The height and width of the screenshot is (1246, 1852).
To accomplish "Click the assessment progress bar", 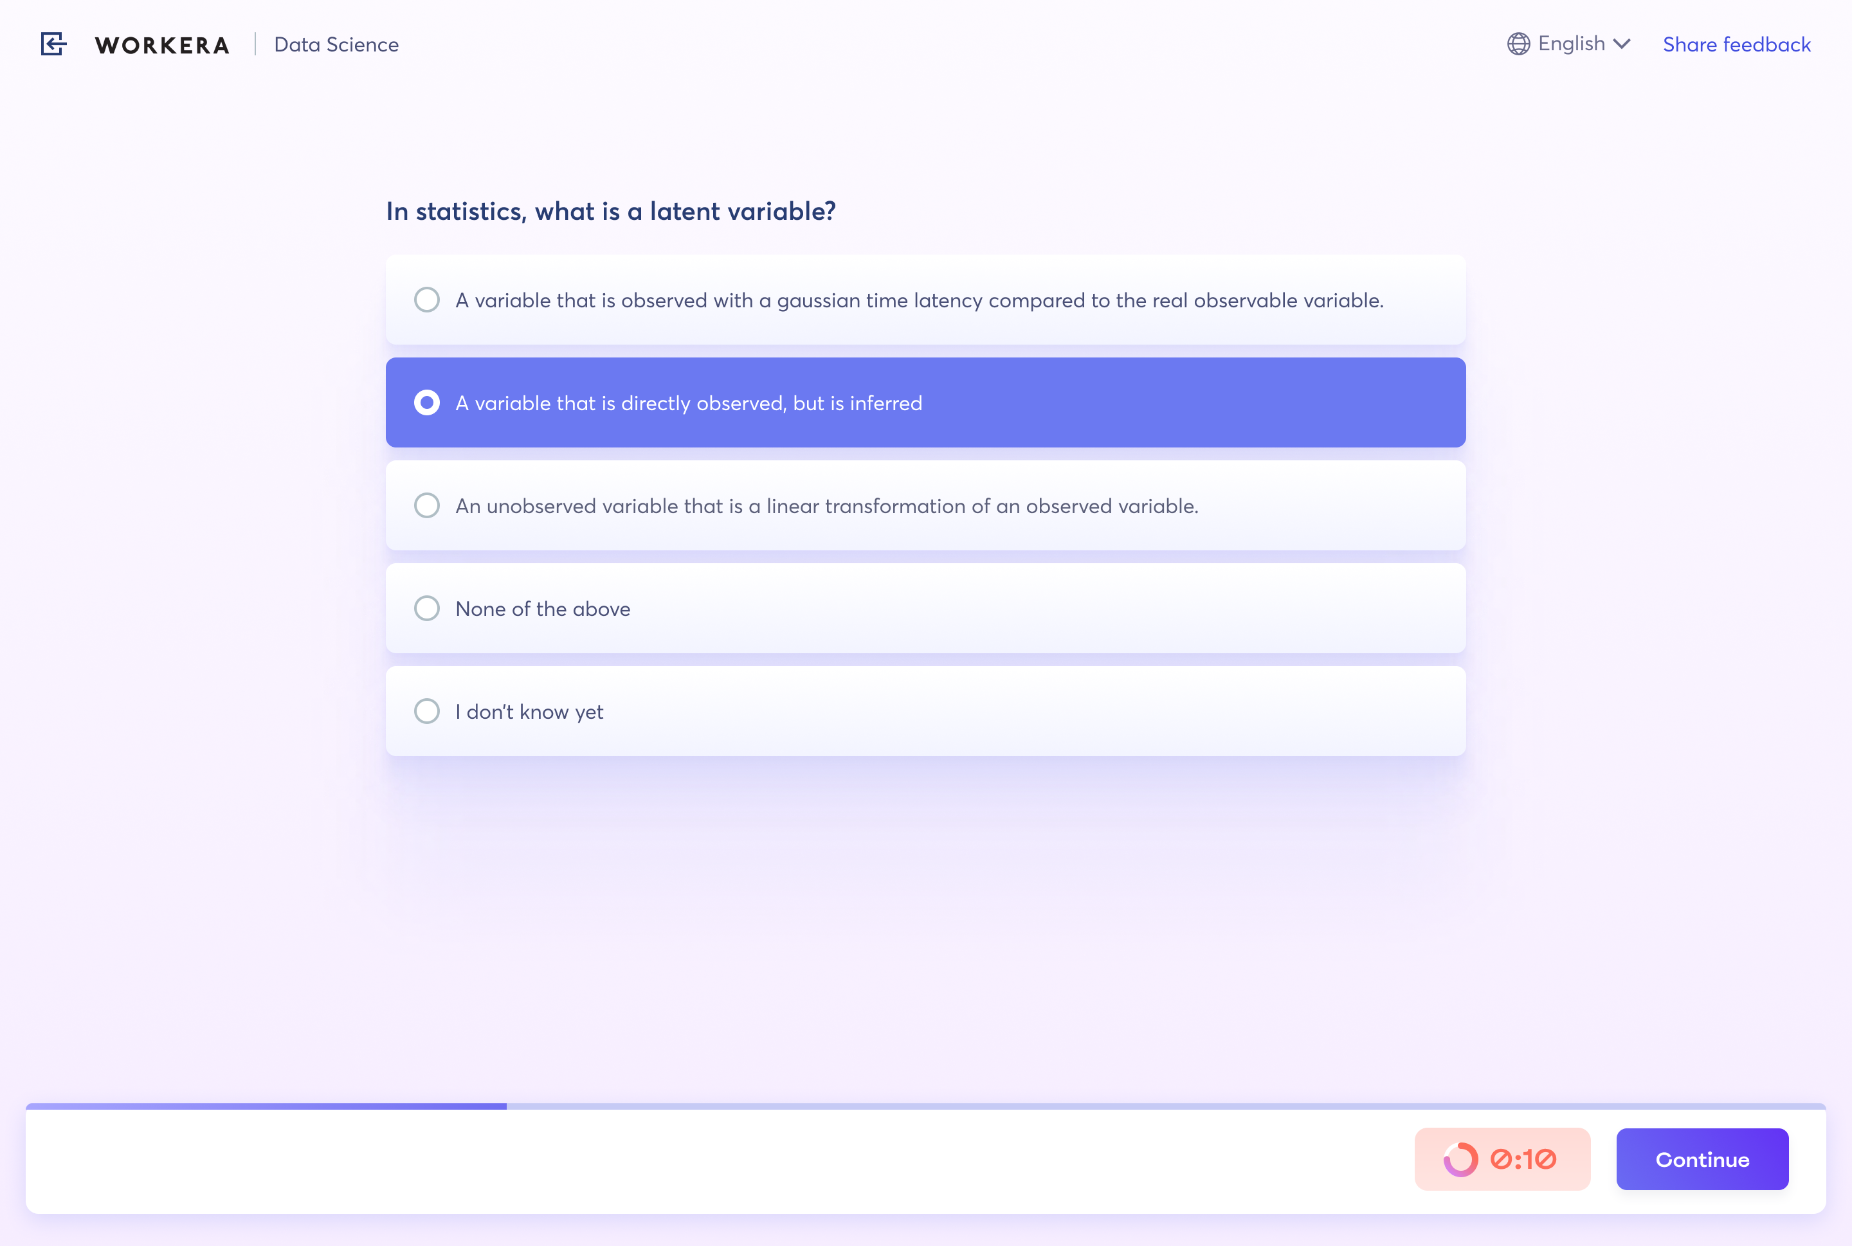I will 925,1106.
